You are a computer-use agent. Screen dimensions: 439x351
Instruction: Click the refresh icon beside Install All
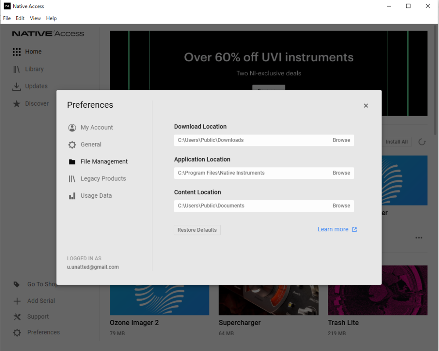[x=422, y=142]
